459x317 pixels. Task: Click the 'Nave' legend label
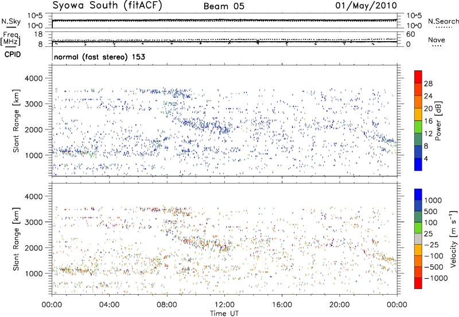point(437,39)
